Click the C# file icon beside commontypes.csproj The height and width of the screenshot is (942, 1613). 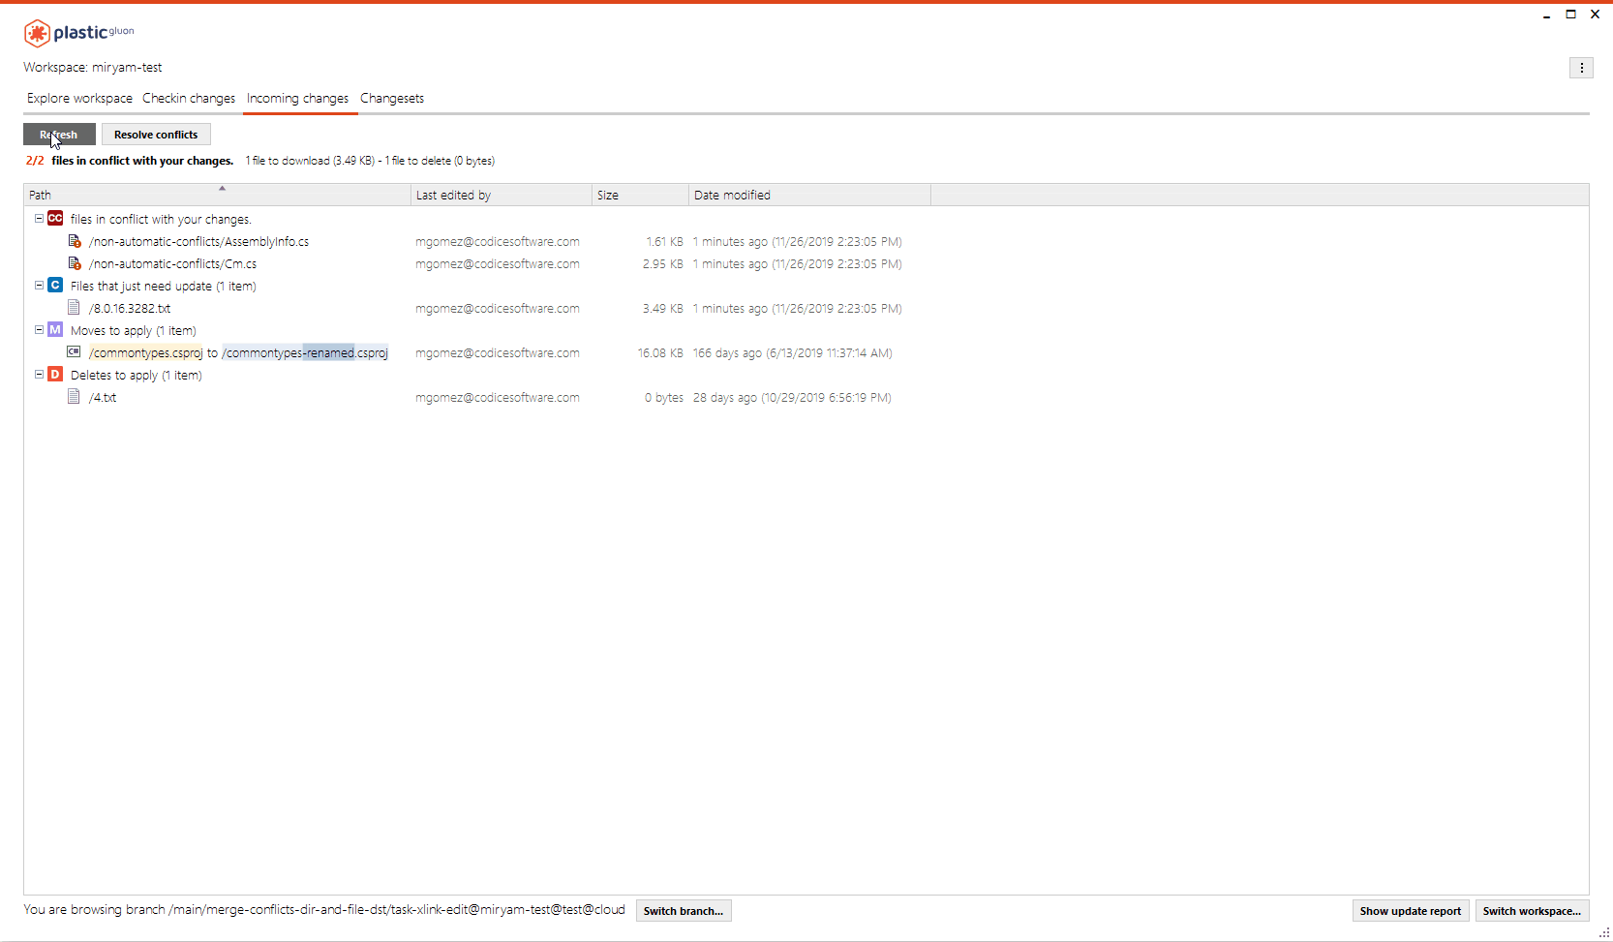pyautogui.click(x=75, y=351)
